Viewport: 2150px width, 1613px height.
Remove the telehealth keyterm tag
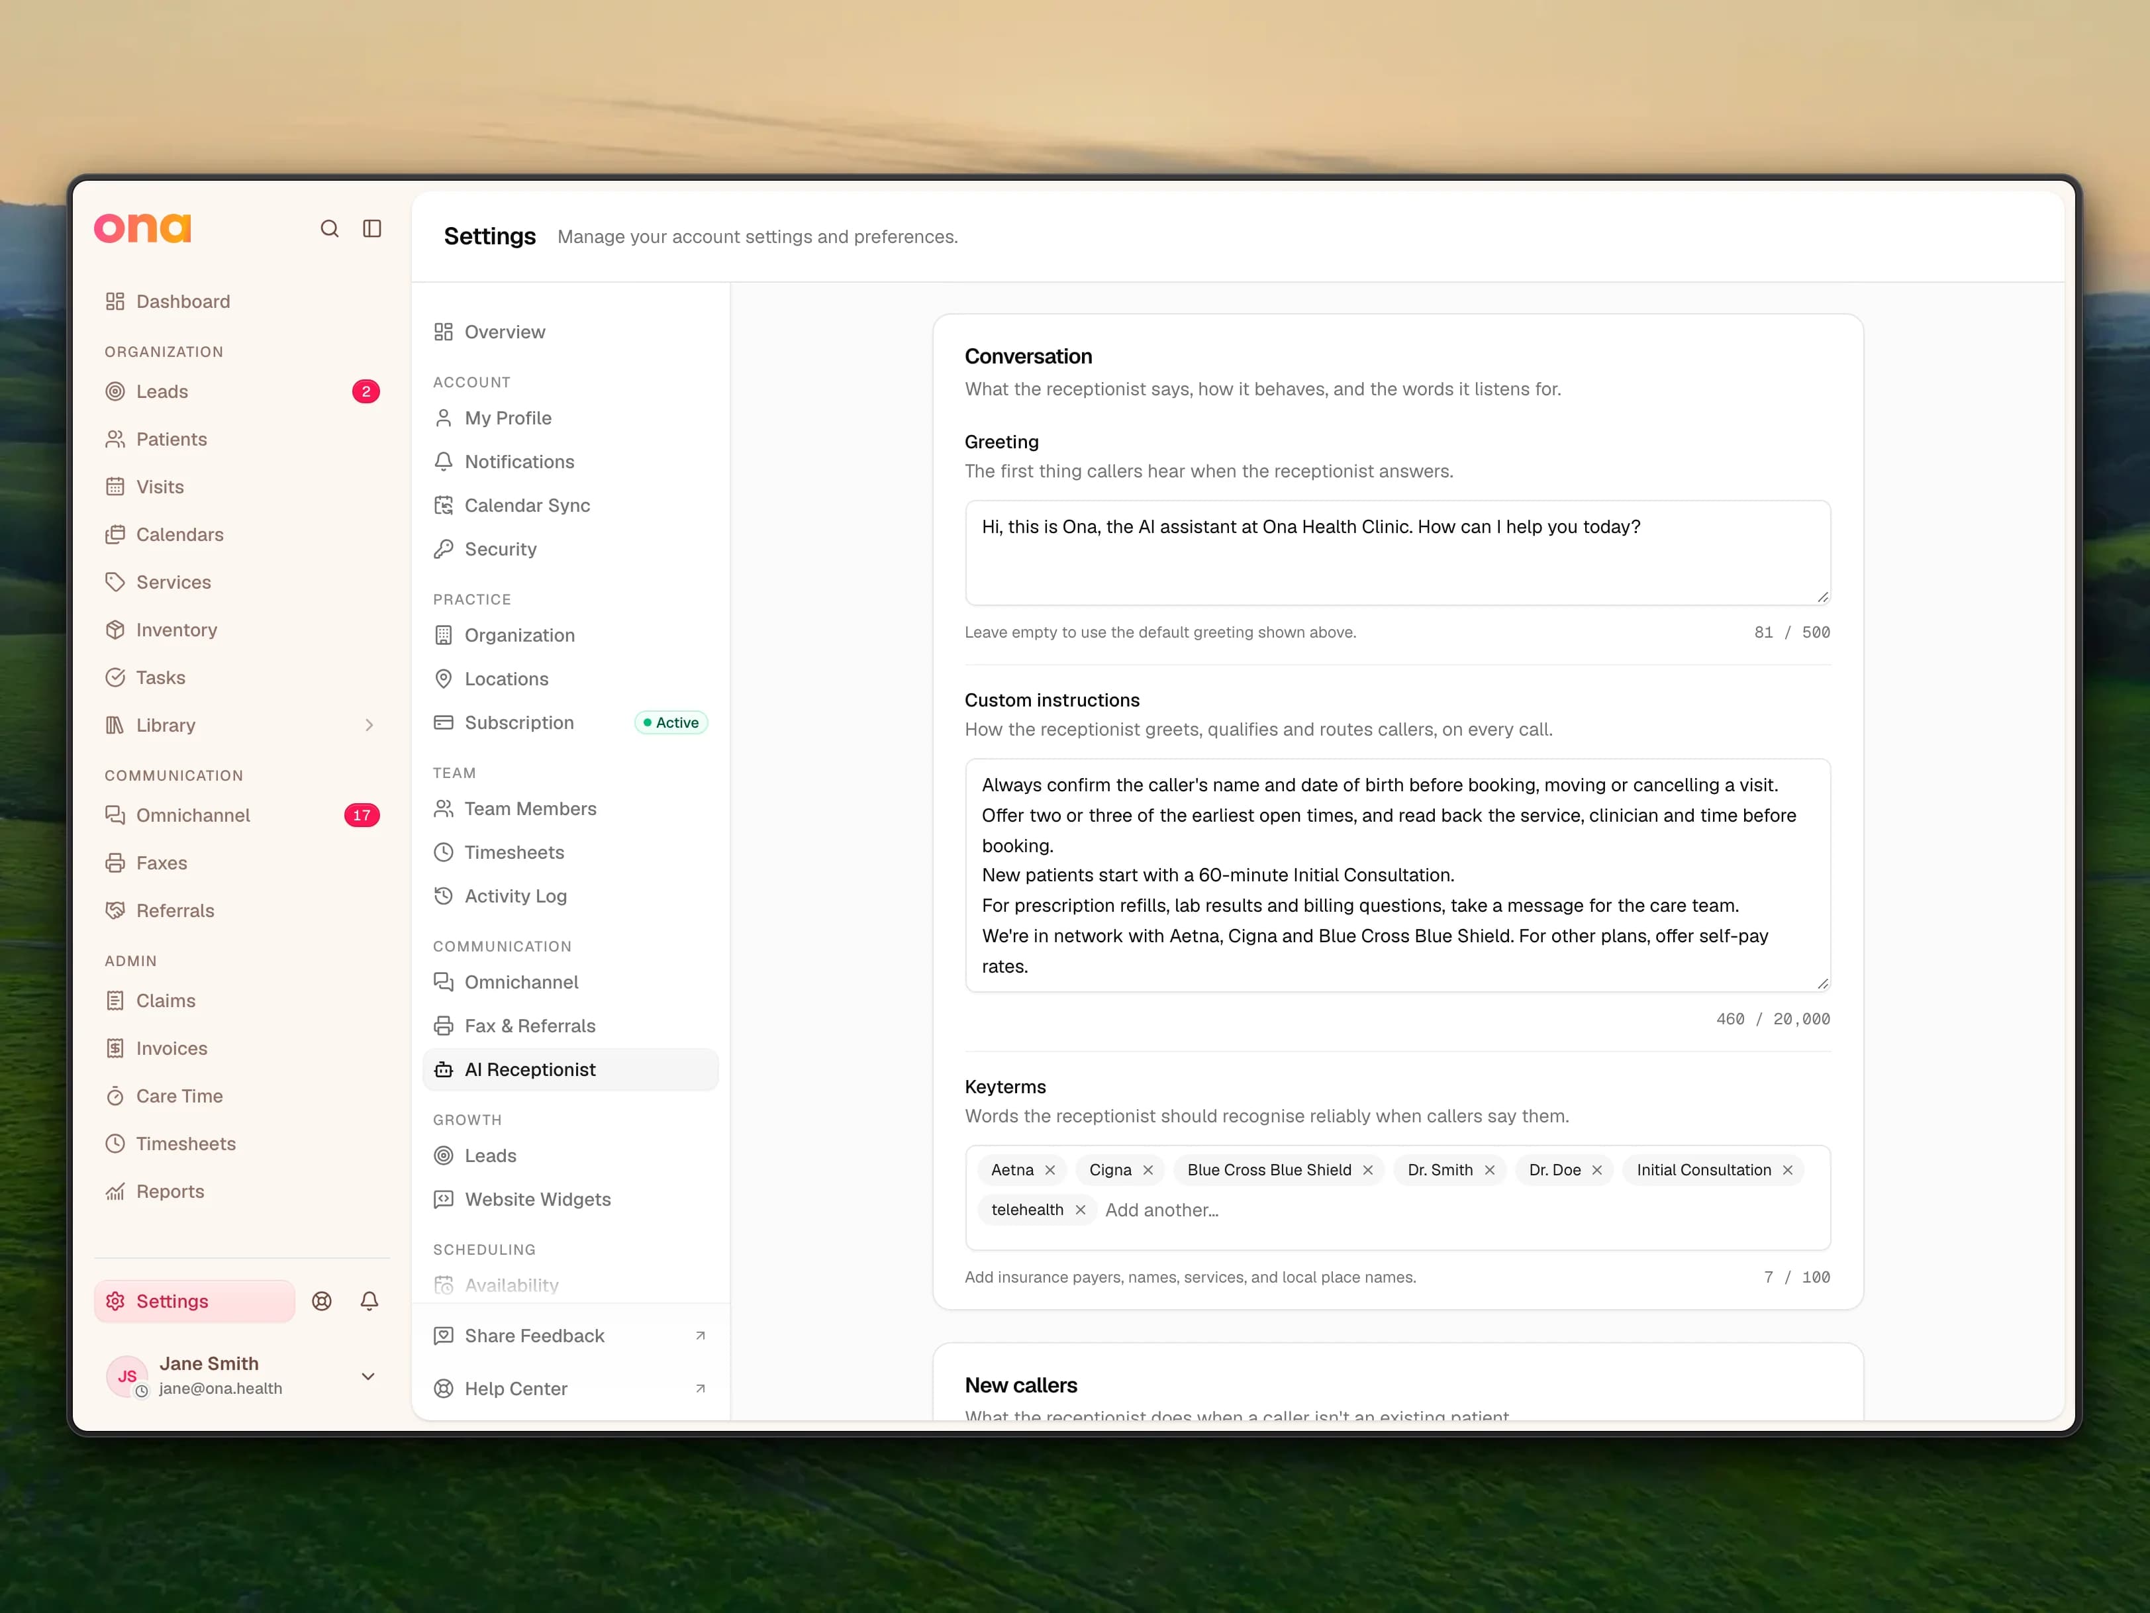[1080, 1210]
